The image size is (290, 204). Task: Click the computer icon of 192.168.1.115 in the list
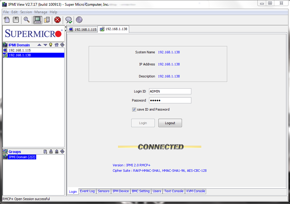5,50
